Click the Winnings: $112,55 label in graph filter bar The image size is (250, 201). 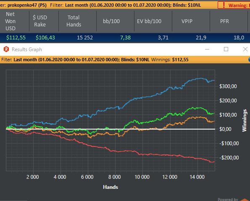[170, 60]
